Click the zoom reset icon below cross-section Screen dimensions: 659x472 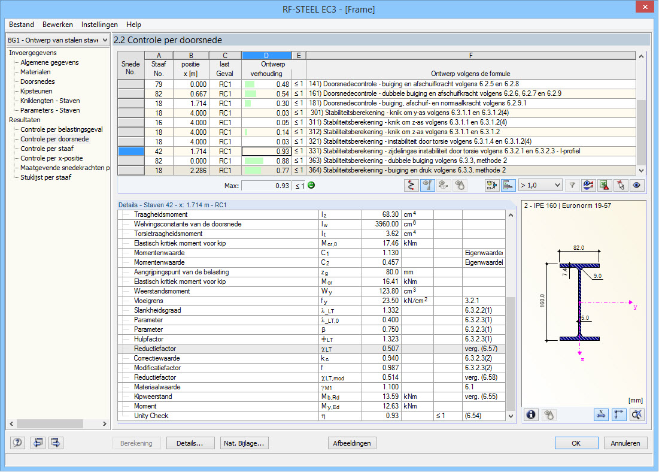(x=637, y=414)
